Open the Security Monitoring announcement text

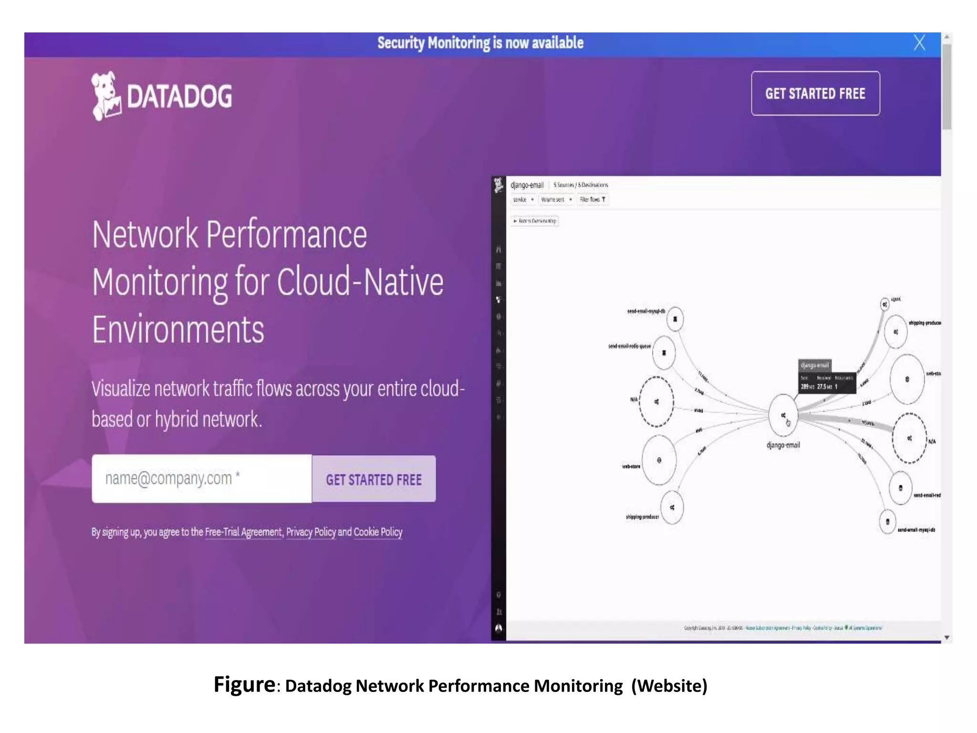coord(480,43)
